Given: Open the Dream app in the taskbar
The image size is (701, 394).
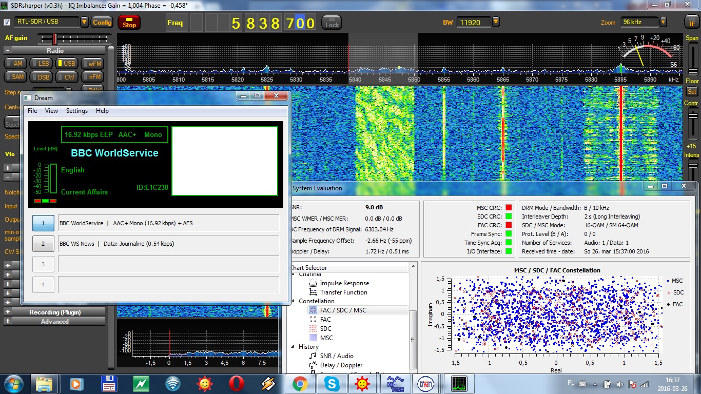Looking at the screenshot, I should (426, 383).
